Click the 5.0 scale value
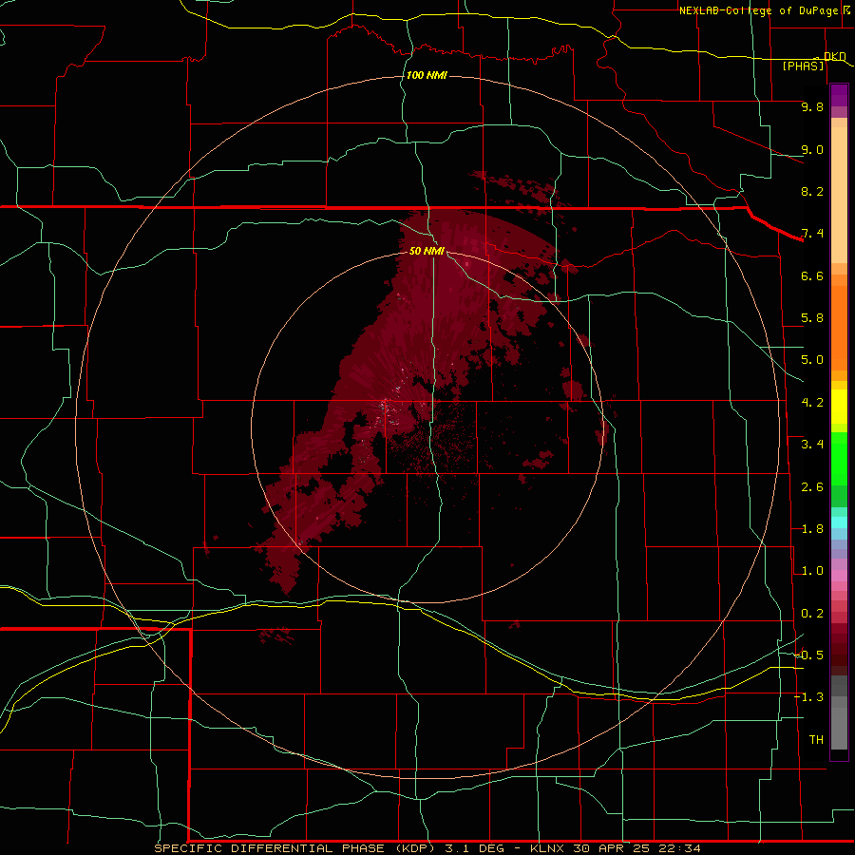Image resolution: width=855 pixels, height=855 pixels. point(812,360)
